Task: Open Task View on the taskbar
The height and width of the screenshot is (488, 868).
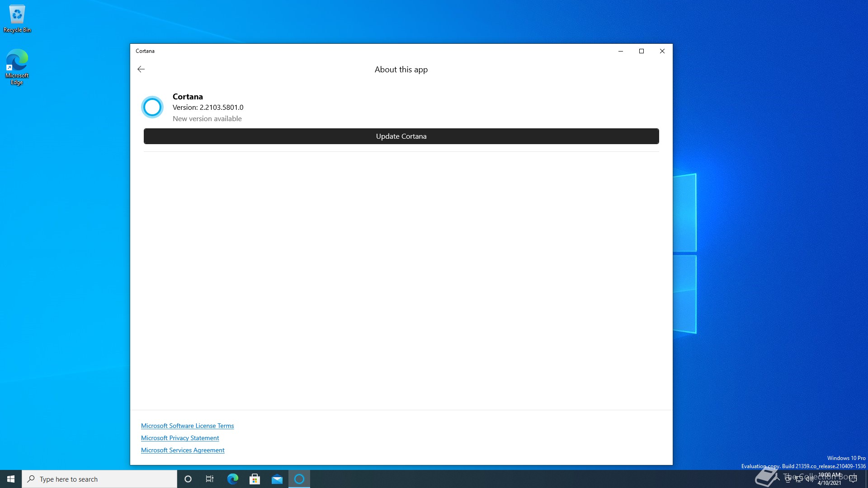Action: coord(210,479)
